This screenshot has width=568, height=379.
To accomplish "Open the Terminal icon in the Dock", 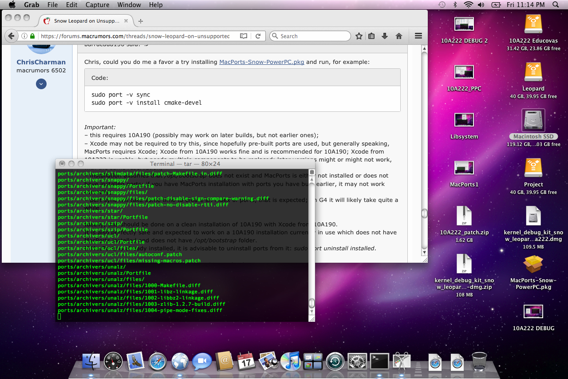I will 379,361.
